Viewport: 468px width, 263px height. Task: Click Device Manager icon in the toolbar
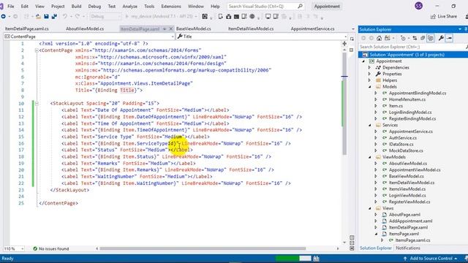(x=221, y=17)
